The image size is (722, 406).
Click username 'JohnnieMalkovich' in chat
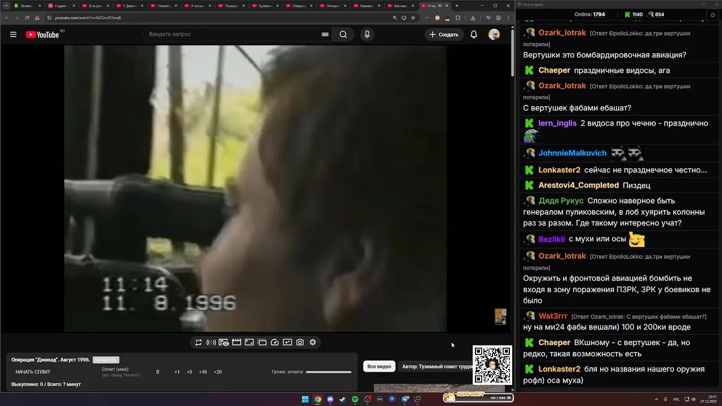pos(573,153)
